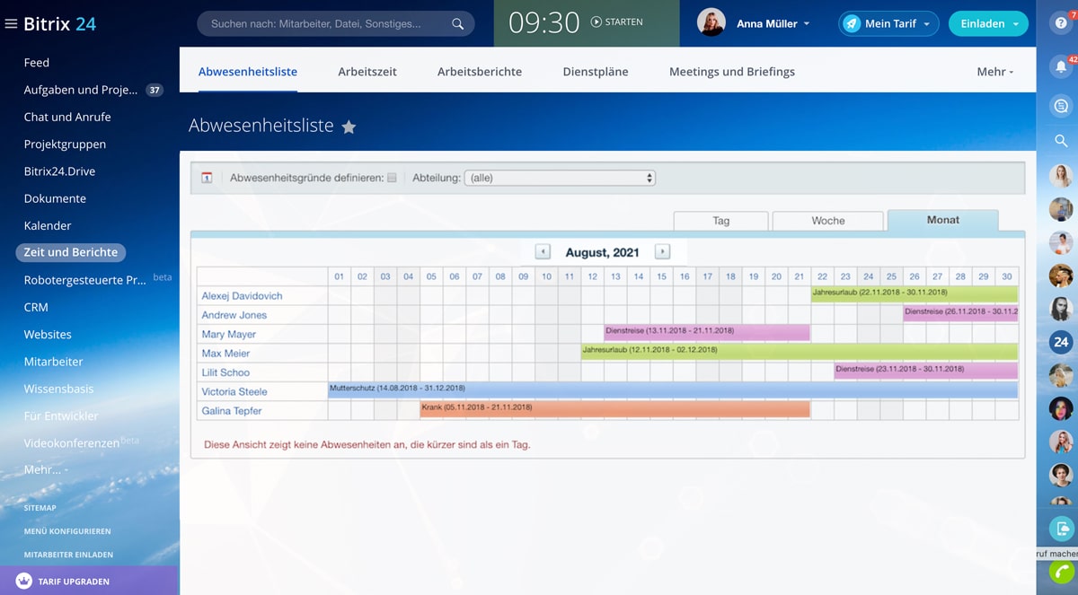Open the Abteilung dropdown

[560, 178]
